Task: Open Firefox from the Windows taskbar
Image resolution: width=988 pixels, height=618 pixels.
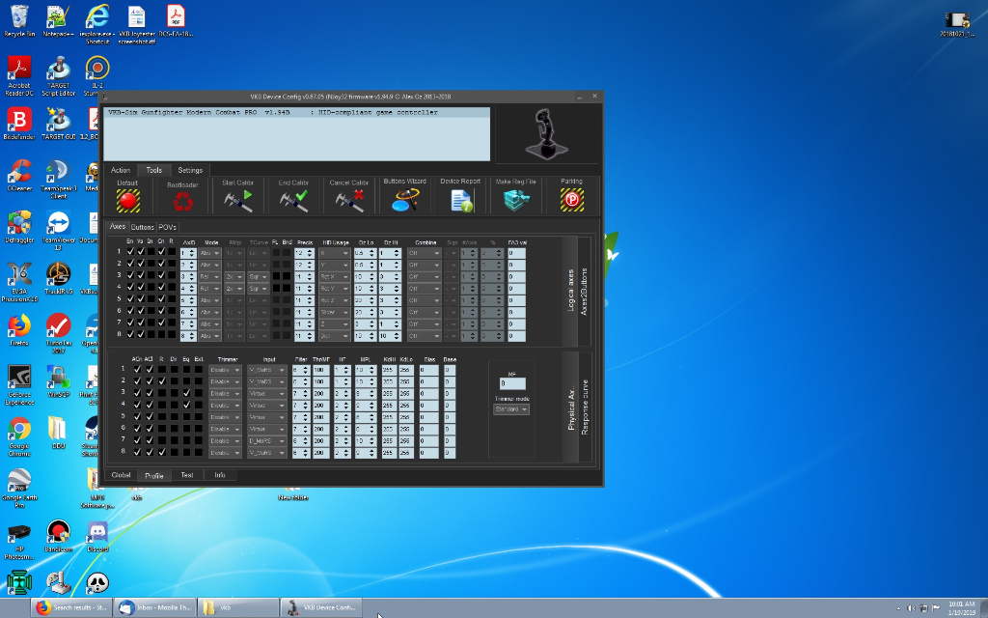Action: point(72,607)
